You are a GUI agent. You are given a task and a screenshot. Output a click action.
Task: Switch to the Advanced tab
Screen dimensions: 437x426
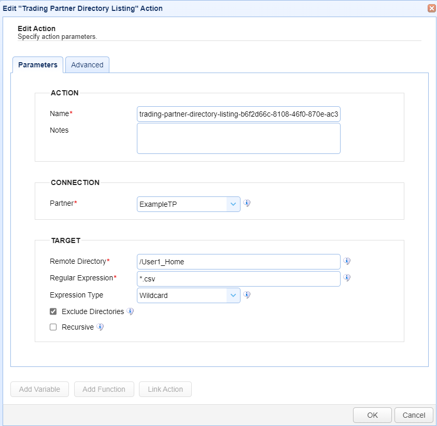pos(87,65)
